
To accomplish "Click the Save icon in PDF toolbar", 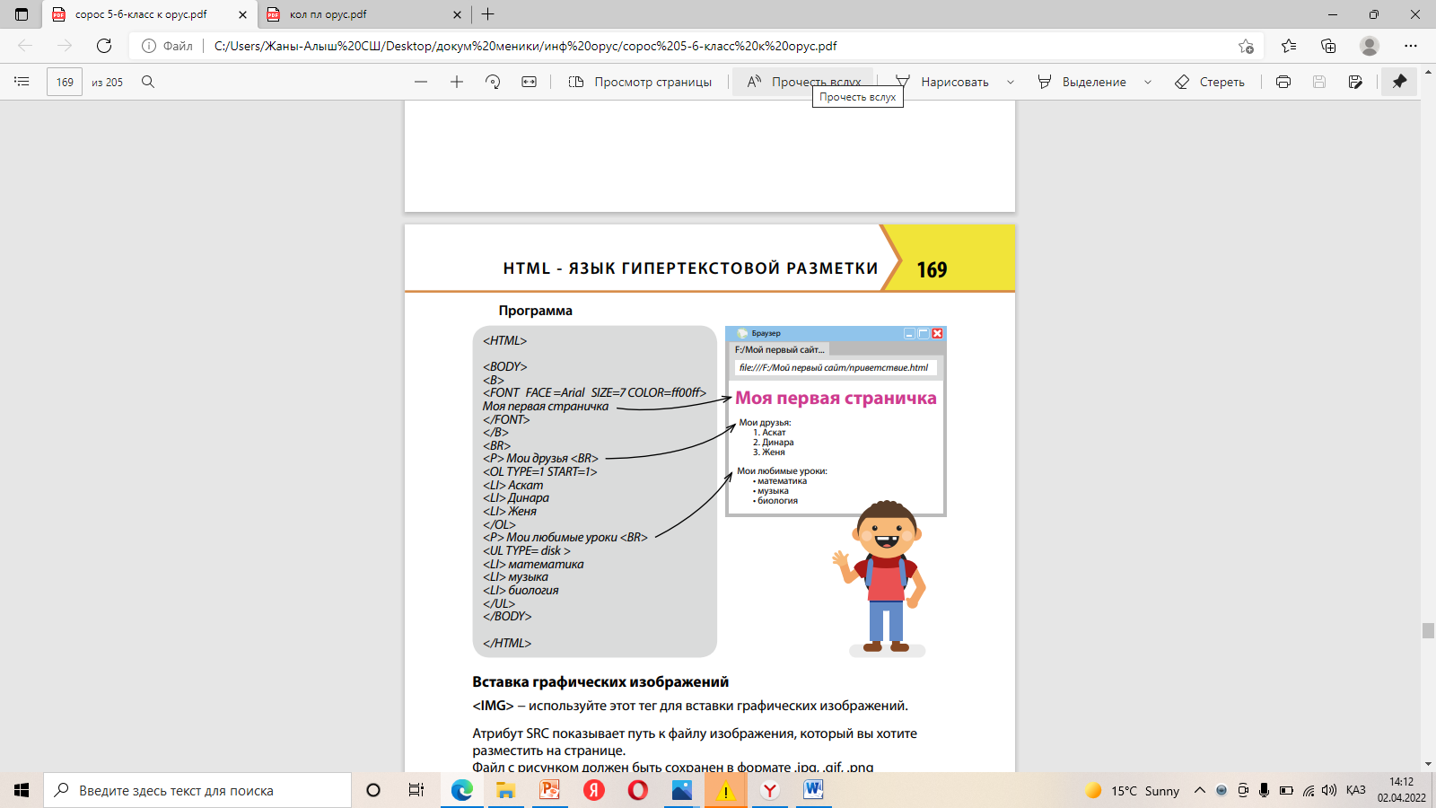I will click(1319, 82).
